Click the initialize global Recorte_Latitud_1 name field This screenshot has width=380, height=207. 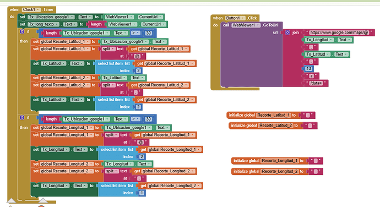(274, 115)
